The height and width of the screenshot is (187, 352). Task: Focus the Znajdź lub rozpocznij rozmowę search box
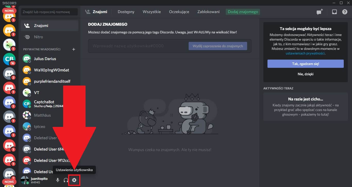click(x=49, y=12)
